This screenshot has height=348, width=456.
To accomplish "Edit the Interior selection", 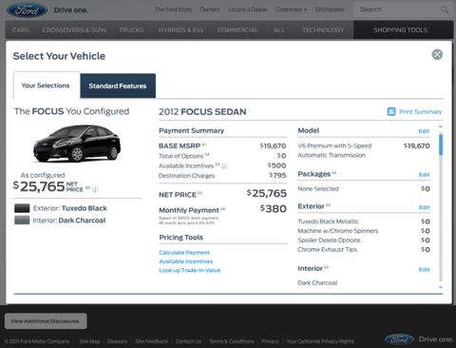I will pyautogui.click(x=424, y=269).
